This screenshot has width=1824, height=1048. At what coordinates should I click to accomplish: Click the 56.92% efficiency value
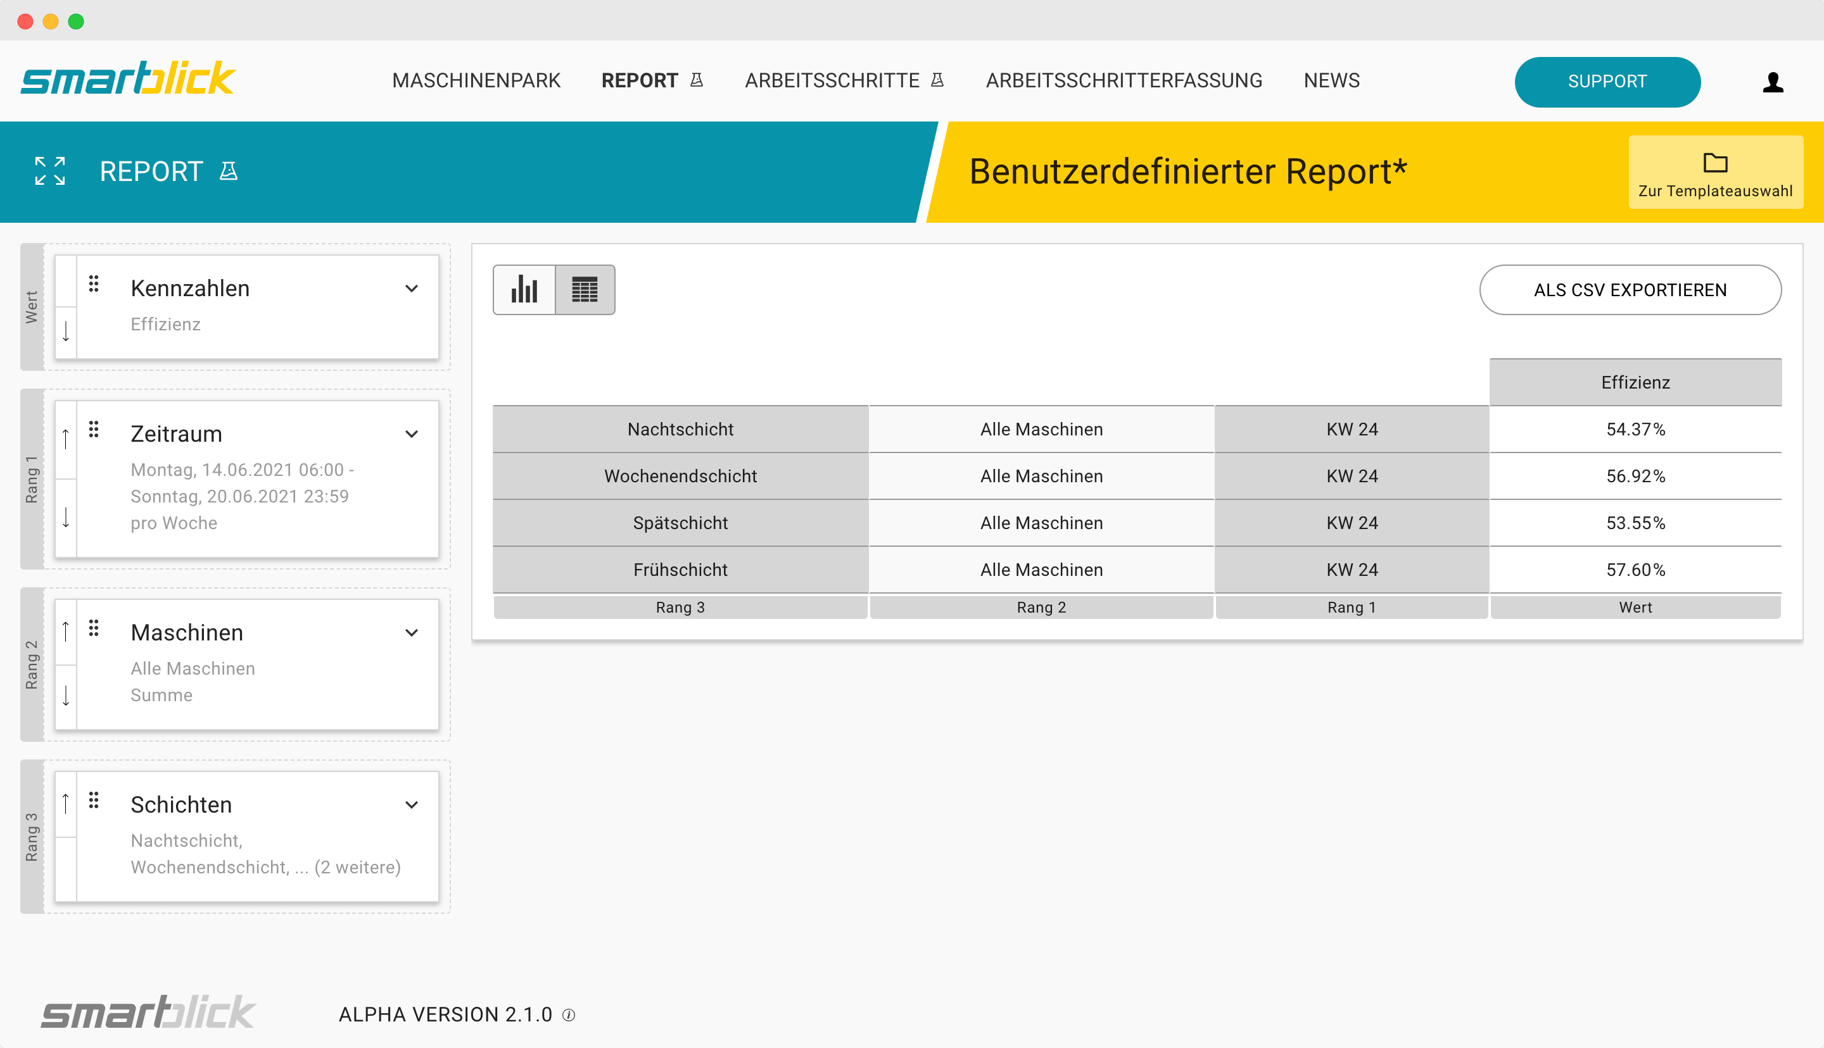tap(1635, 476)
